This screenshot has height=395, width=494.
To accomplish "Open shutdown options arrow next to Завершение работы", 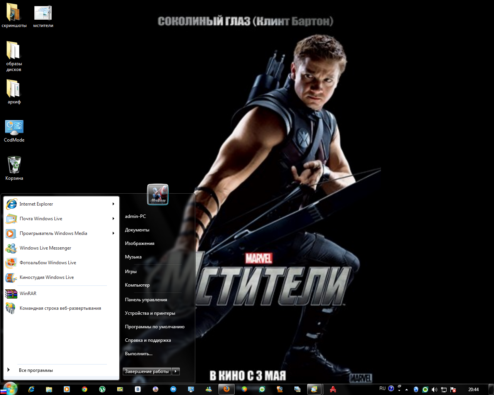I will pos(176,371).
